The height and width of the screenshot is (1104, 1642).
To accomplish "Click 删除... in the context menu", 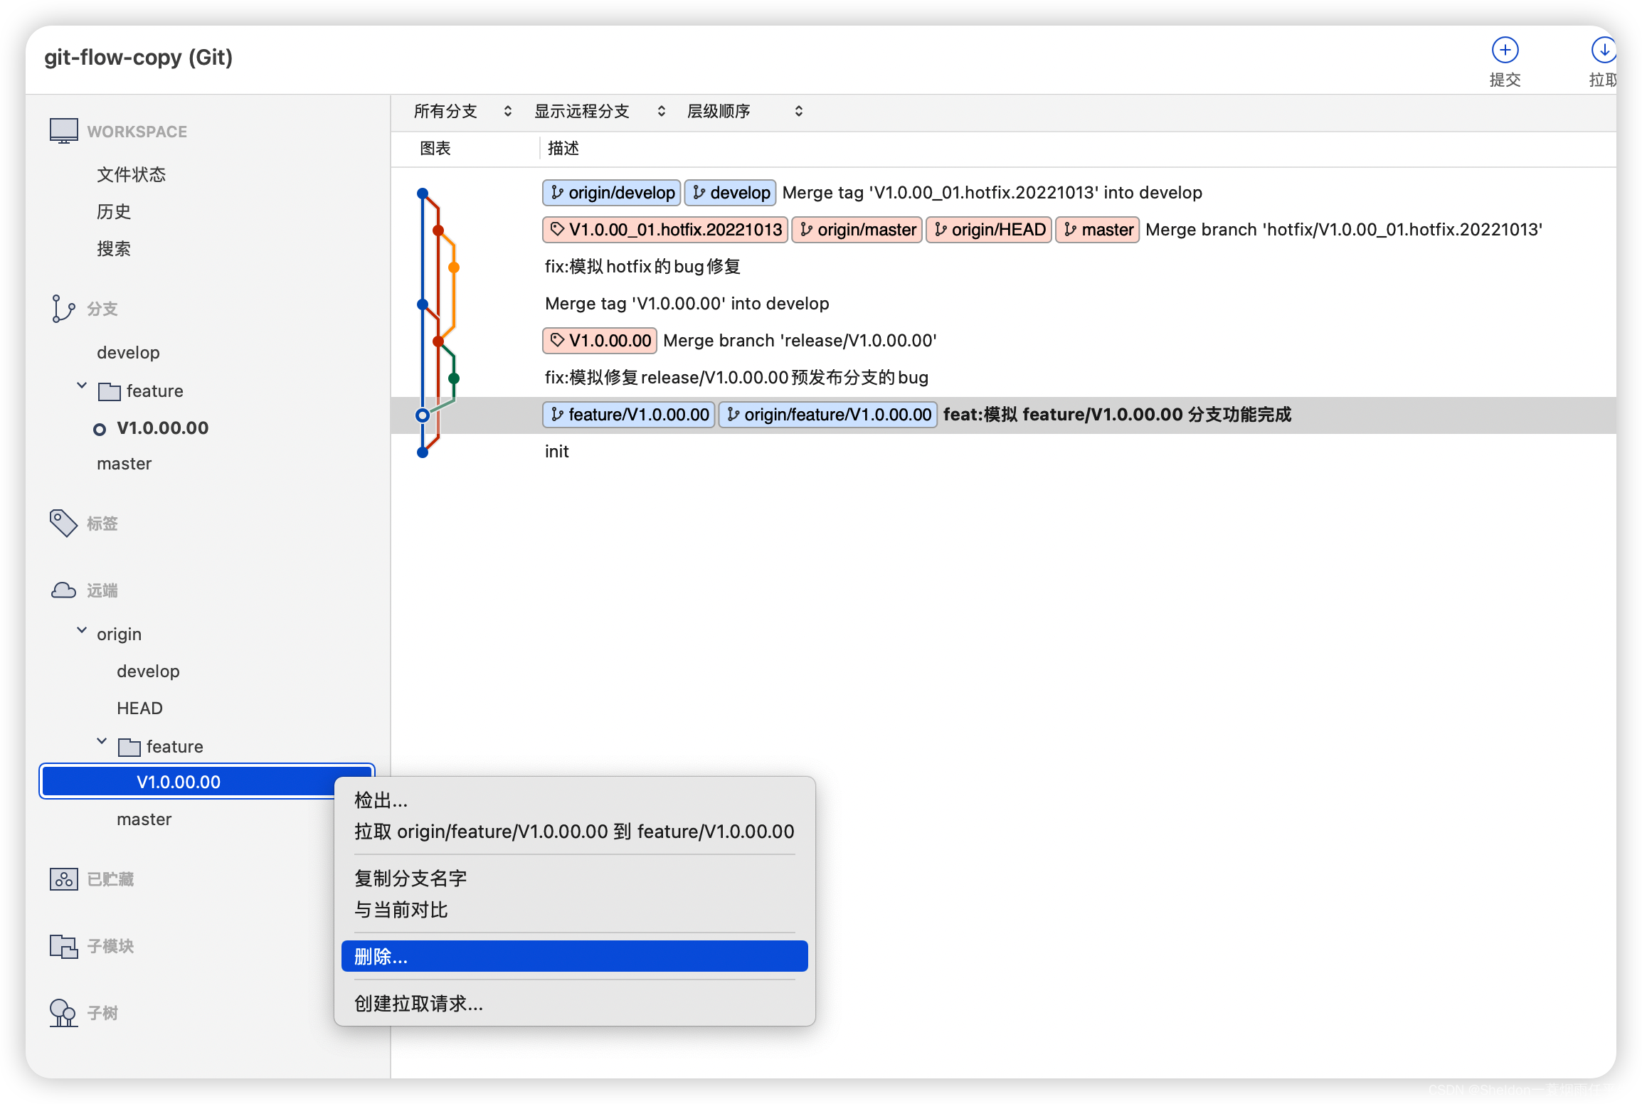I will coord(575,957).
